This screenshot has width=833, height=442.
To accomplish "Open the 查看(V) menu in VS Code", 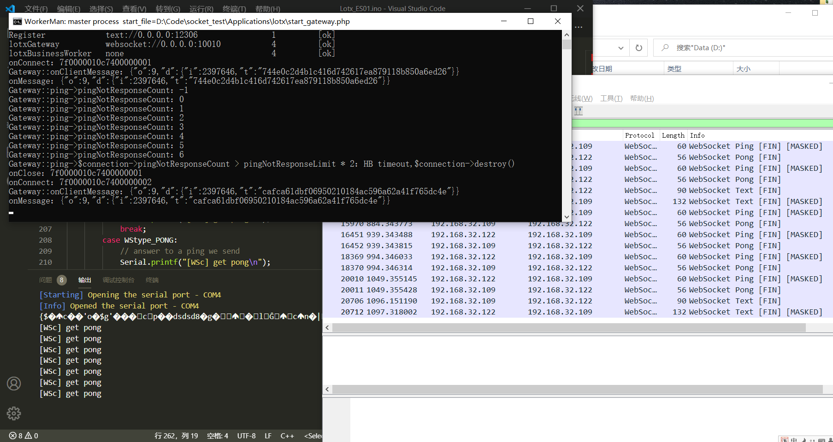I will pos(134,9).
